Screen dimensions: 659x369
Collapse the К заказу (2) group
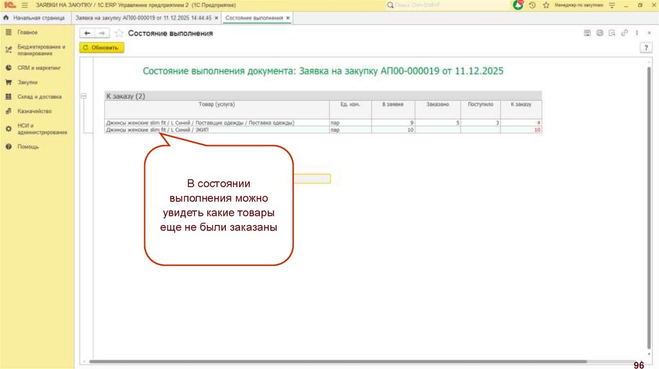84,96
